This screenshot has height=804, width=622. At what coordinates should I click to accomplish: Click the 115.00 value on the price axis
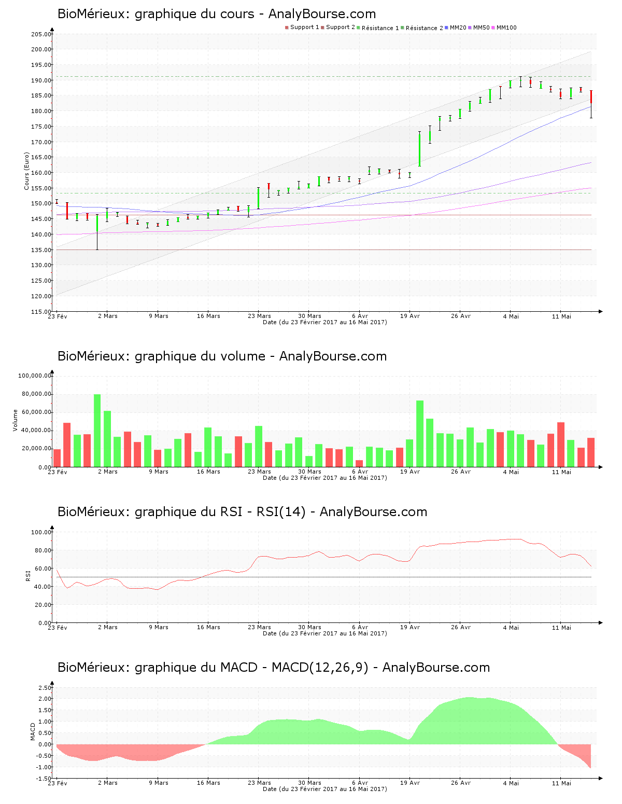pos(41,312)
